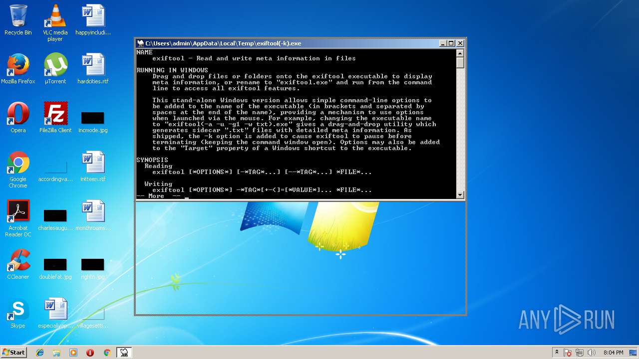
Task: Minimize the exiftool console window
Action: pos(443,43)
